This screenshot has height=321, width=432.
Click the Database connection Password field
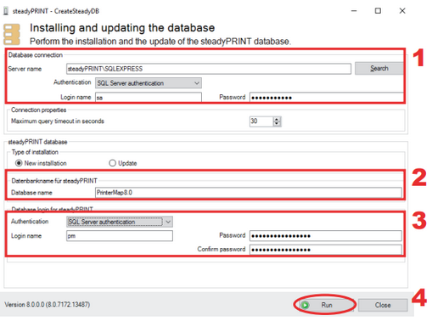coord(327,98)
